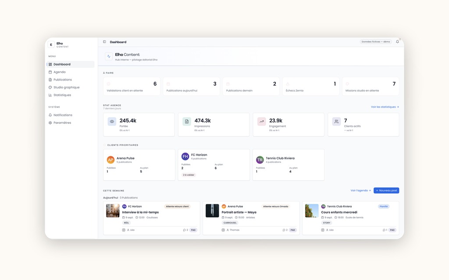
Task: Open the Cours enfants mercredi thumbnail
Action: coord(312,210)
